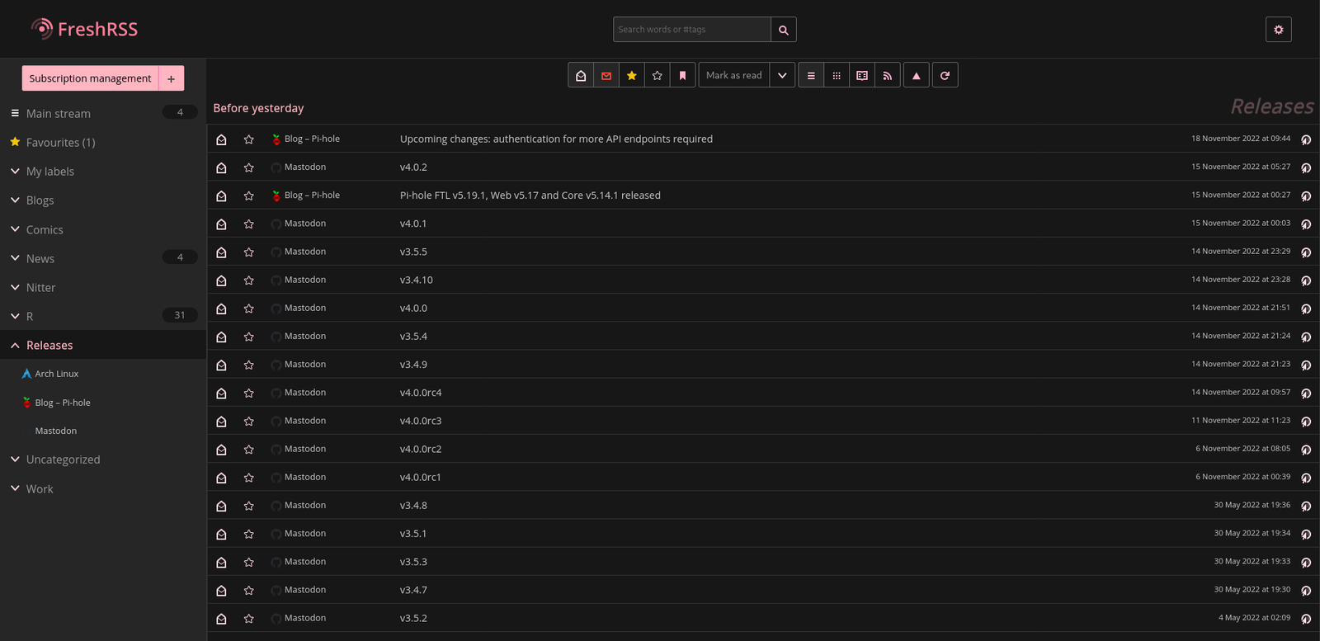
Task: Select Main stream in the sidebar
Action: pos(59,114)
